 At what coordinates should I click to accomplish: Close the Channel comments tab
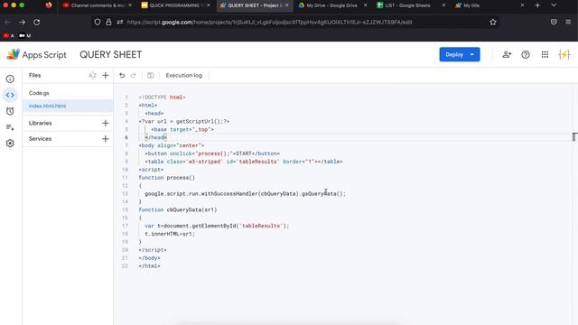click(130, 5)
